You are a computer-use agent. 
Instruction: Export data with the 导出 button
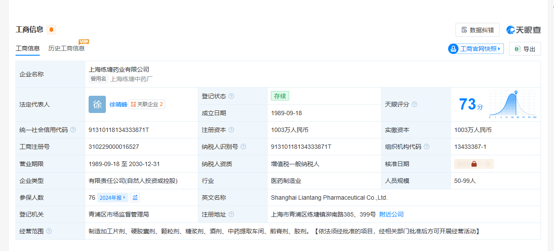pos(525,49)
